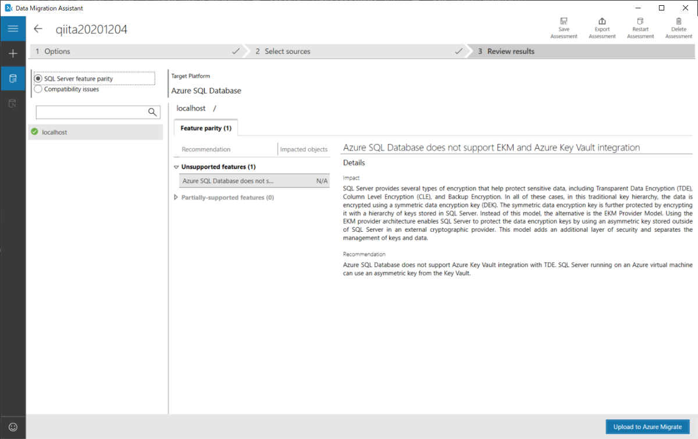The image size is (698, 439).
Task: Go to step 1 Options
Action: pyautogui.click(x=137, y=51)
